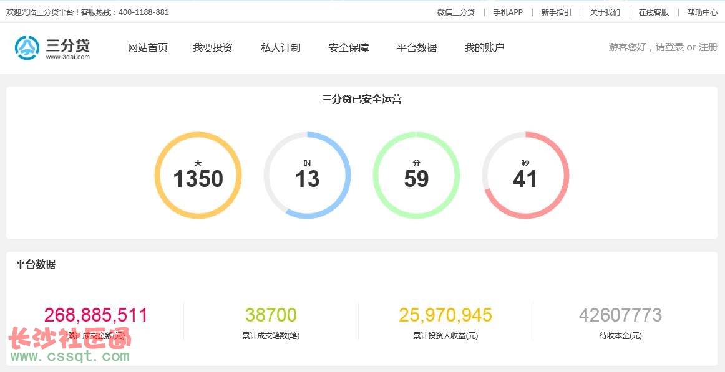Open 手机APP top link
725x372 pixels.
point(508,12)
